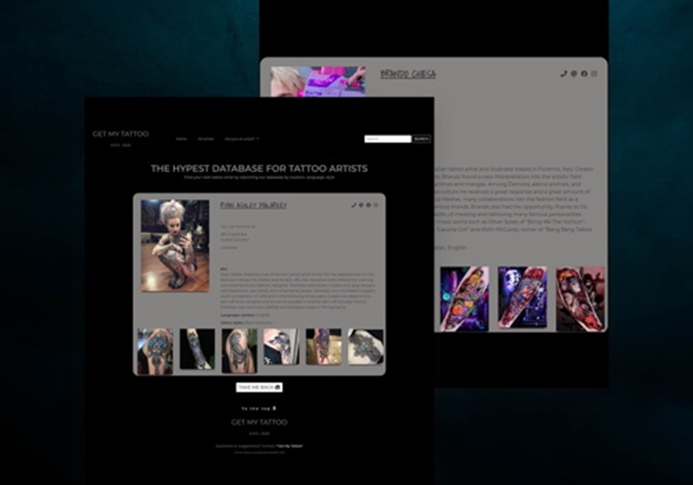Focus the search input field
Screen dimensions: 693x485
coord(388,139)
